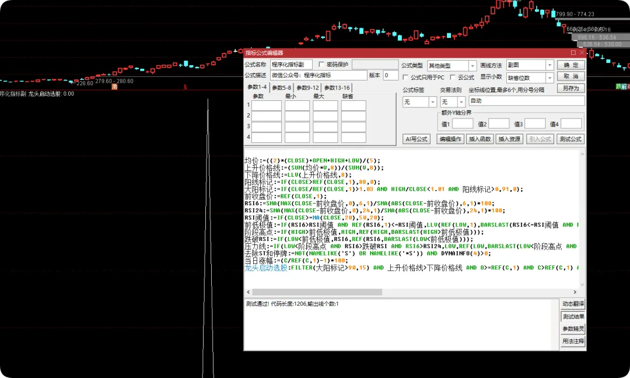630x378 pixels.
Task: Click the 测试公式 button
Action: 570,139
